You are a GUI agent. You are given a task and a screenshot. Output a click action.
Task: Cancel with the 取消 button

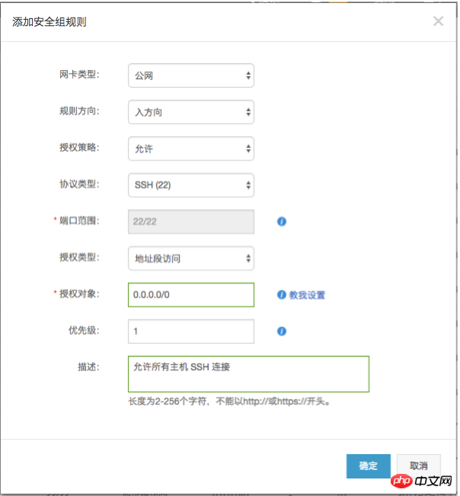click(419, 466)
